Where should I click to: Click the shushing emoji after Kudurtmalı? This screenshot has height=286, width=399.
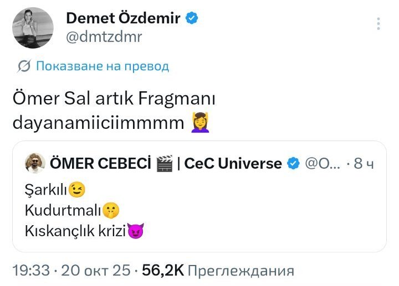pyautogui.click(x=111, y=210)
